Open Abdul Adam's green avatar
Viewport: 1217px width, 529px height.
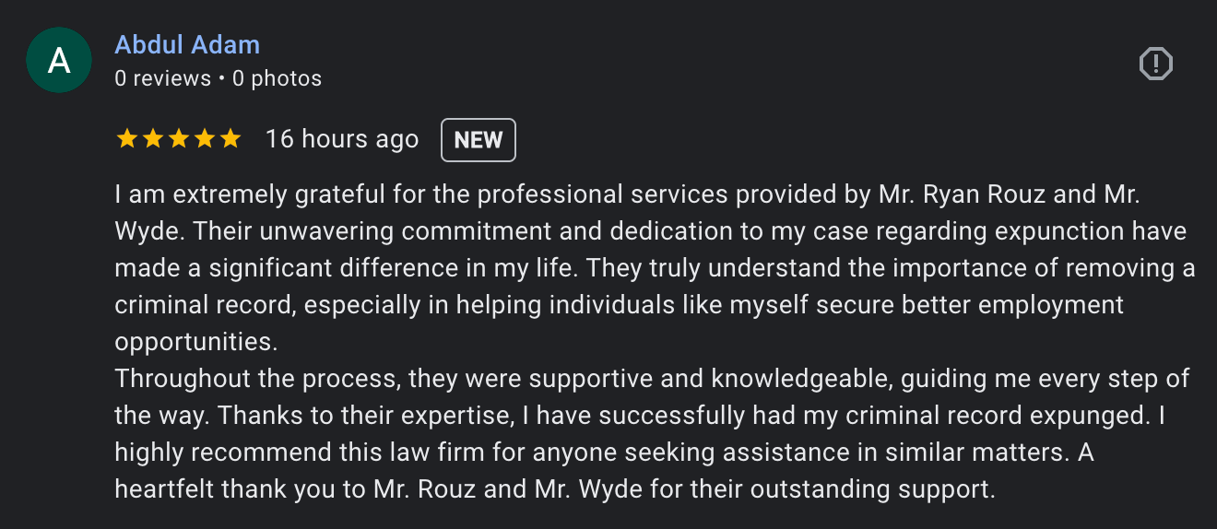pos(59,61)
